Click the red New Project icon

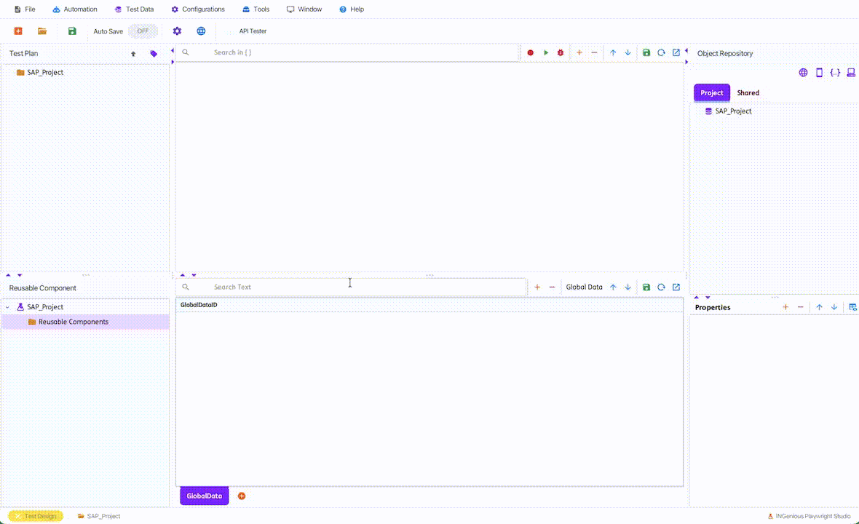pyautogui.click(x=18, y=31)
